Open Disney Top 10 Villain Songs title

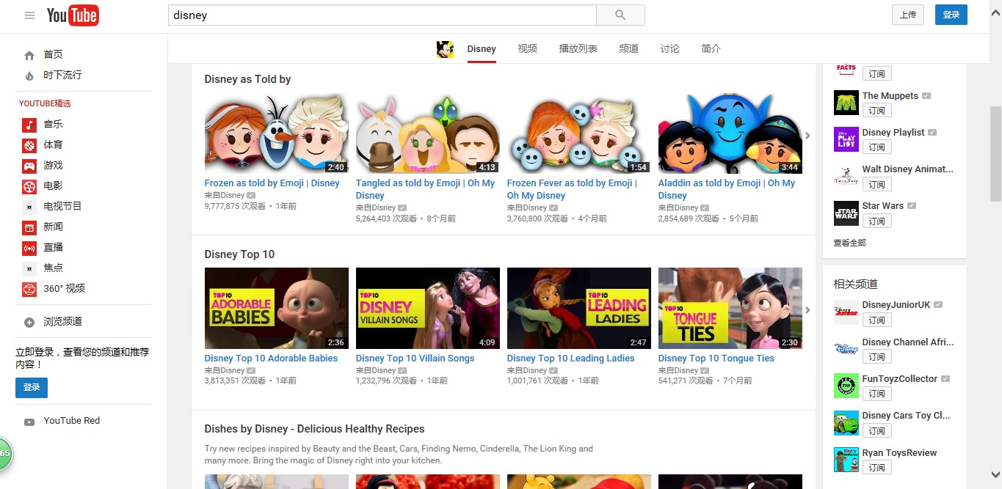click(x=415, y=359)
